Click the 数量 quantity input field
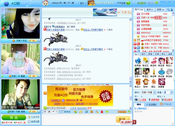175x126 pixels. pos(167,93)
